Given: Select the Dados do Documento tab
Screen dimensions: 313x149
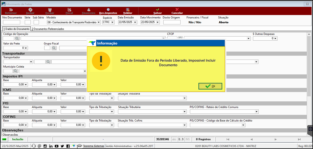Looking at the screenshot, I should (16, 29).
